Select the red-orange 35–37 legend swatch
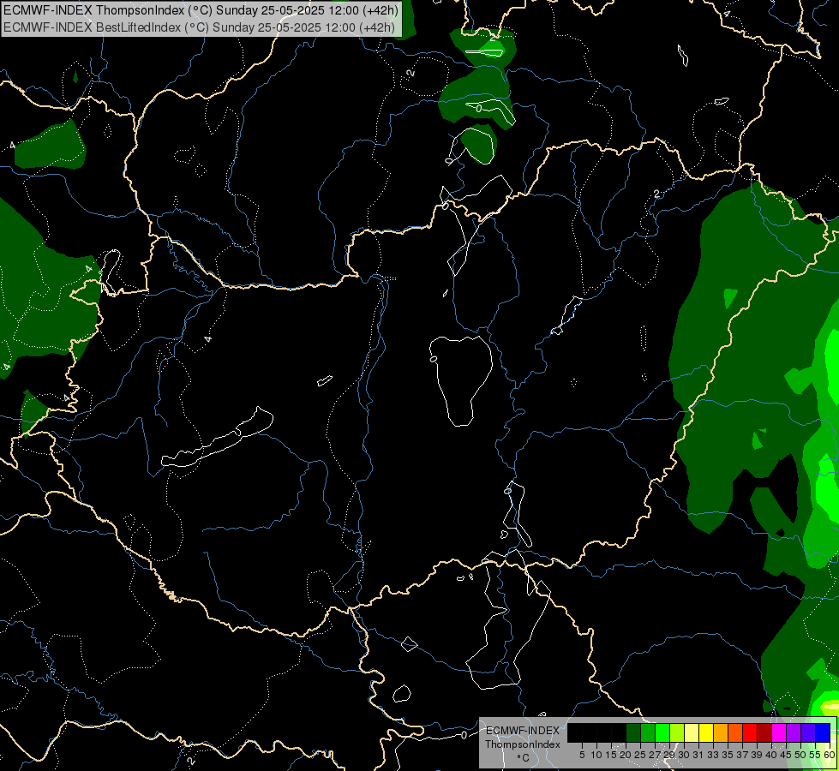 [735, 732]
